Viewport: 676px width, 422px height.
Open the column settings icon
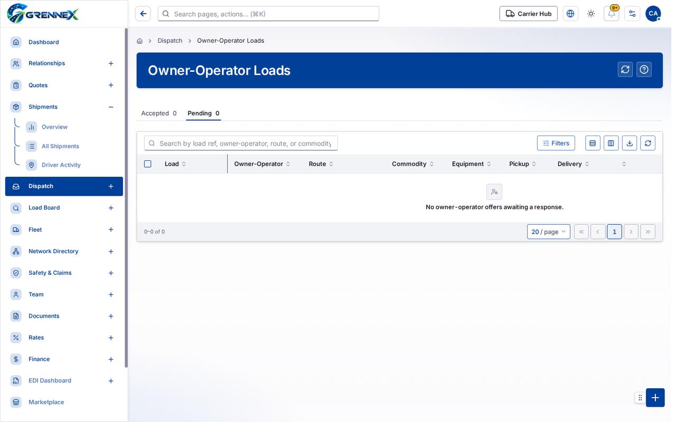tap(611, 143)
